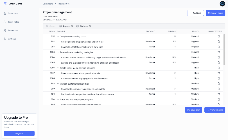Delete task 1003 via trash icon
228x140 pixels.
(219, 52)
